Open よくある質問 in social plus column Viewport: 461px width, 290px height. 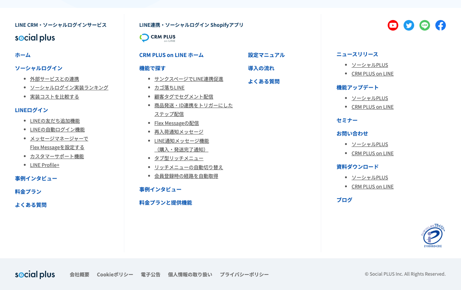point(31,205)
